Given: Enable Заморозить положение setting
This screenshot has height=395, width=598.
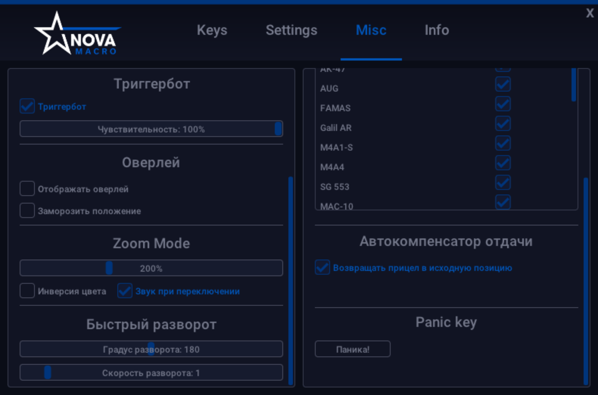Looking at the screenshot, I should pos(27,210).
